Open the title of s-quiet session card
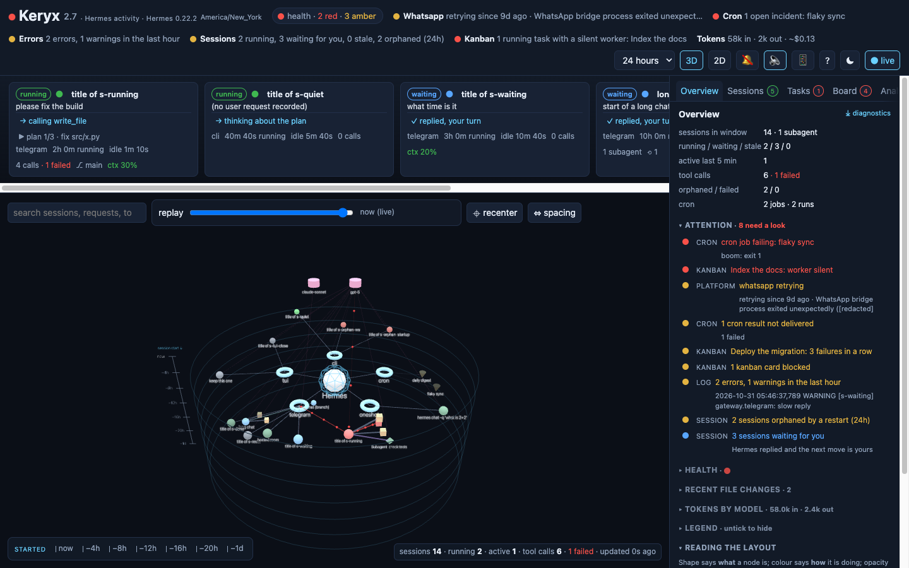 299,129
